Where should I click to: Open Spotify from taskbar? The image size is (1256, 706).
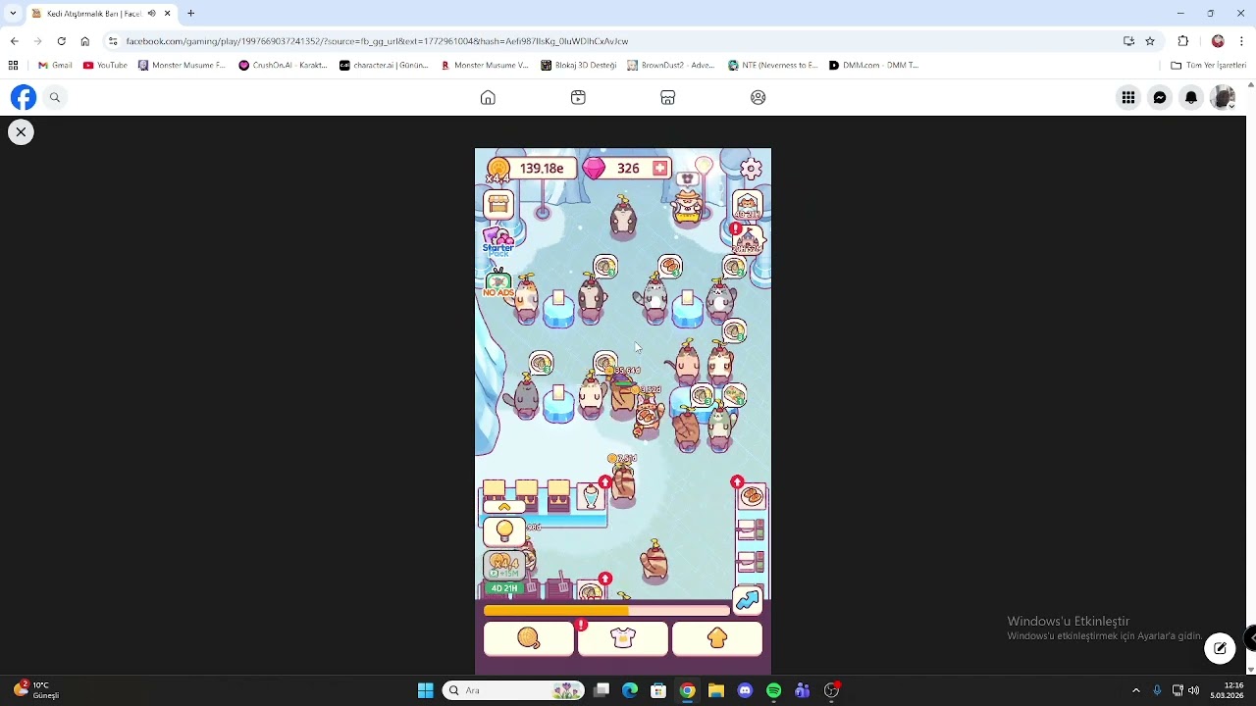tap(773, 690)
